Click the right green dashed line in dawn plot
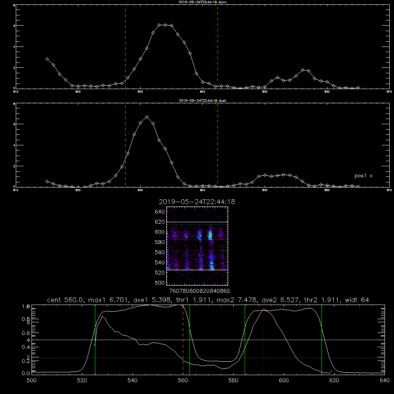This screenshot has height=394, width=394. pyautogui.click(x=217, y=47)
